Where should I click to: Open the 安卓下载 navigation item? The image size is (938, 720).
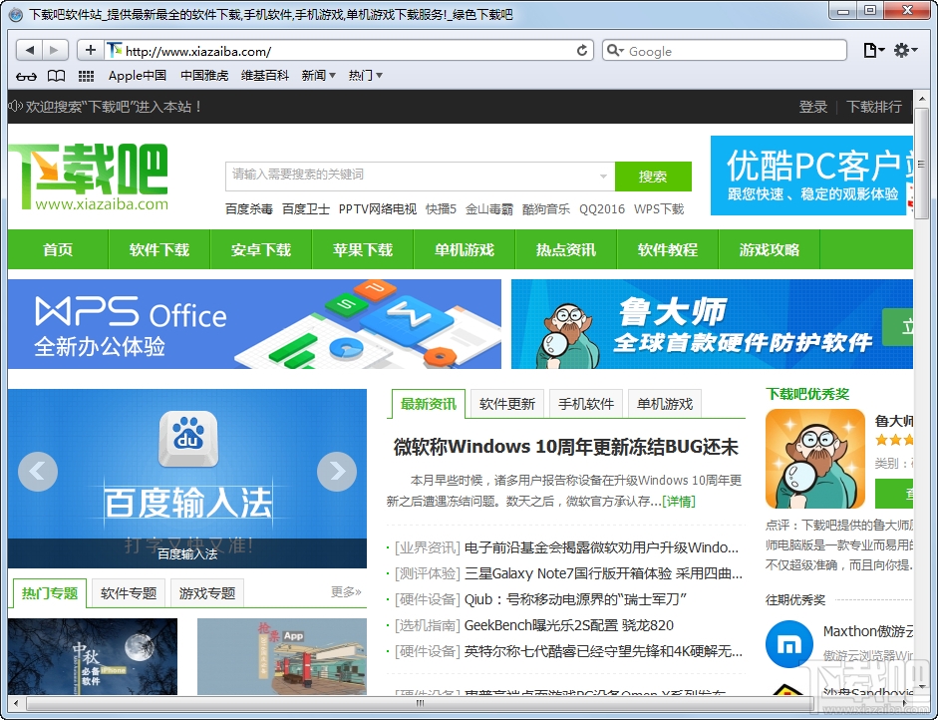pos(261,249)
